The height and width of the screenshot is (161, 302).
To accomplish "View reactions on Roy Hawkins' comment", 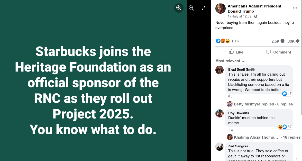I will tap(285, 127).
